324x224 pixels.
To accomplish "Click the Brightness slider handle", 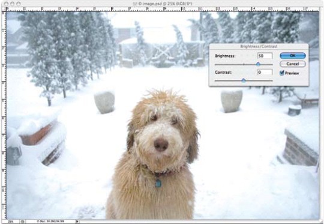I will [258, 64].
